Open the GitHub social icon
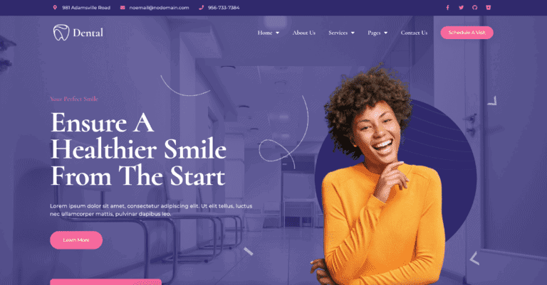Image resolution: width=547 pixels, height=285 pixels. (x=475, y=8)
